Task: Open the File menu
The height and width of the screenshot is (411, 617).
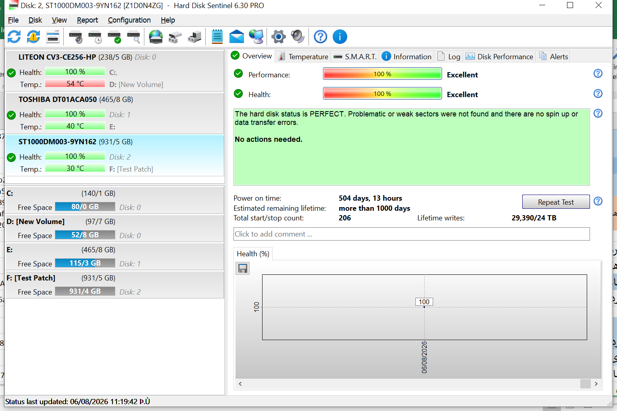Action: click(13, 20)
